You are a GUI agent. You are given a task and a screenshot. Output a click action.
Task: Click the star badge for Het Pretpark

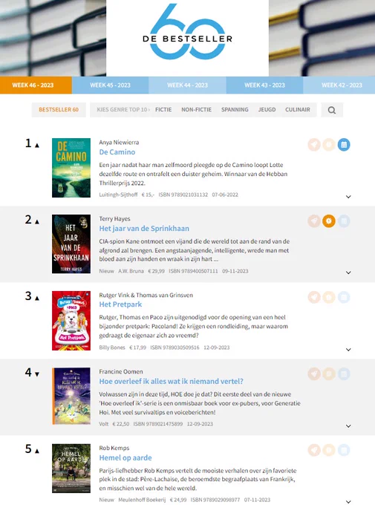329,297
